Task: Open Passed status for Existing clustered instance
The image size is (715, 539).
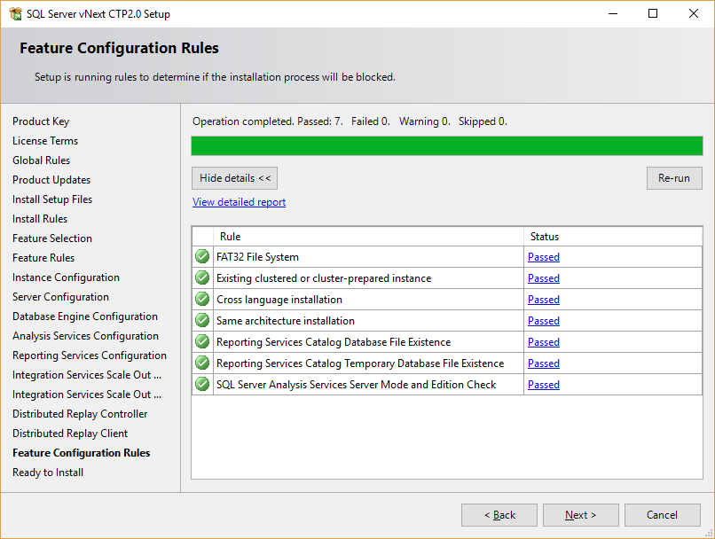Action: tap(544, 278)
